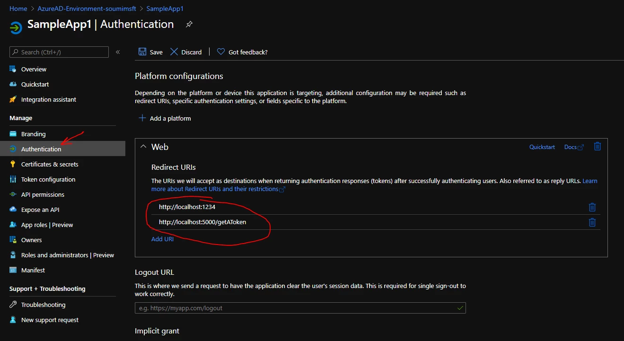
Task: Open New support request
Action: [50, 320]
